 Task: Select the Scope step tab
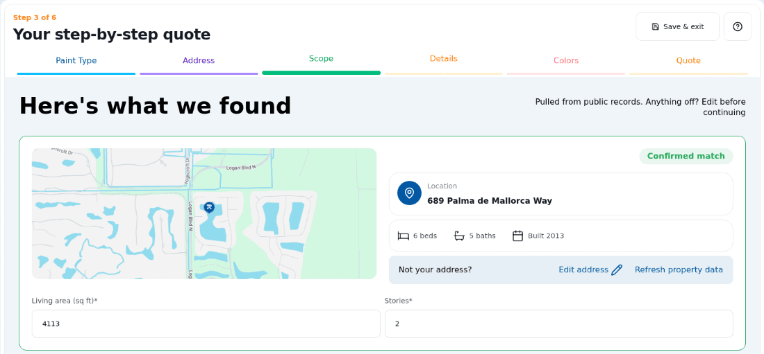click(321, 59)
